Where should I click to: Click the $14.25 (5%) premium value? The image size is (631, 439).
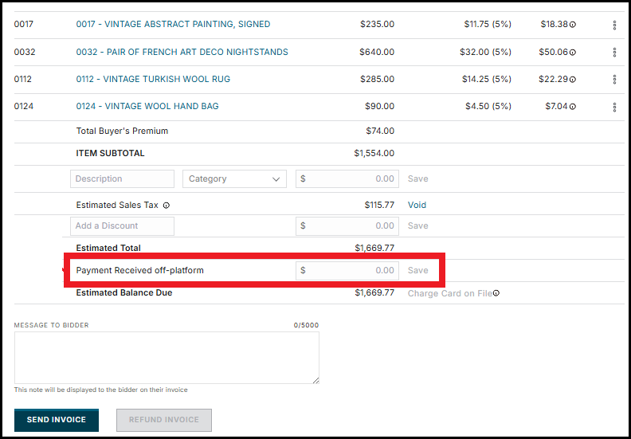487,79
